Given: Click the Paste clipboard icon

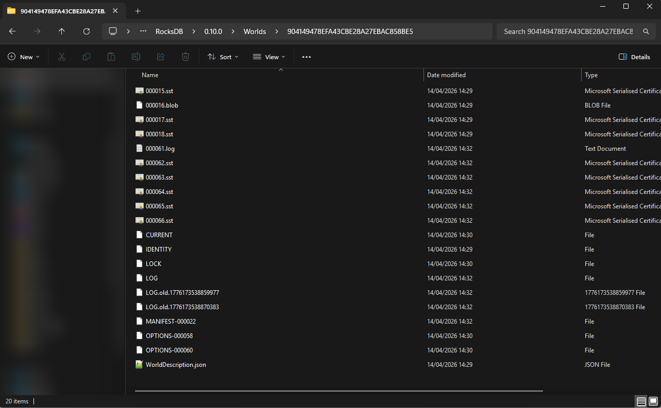Looking at the screenshot, I should pos(111,57).
